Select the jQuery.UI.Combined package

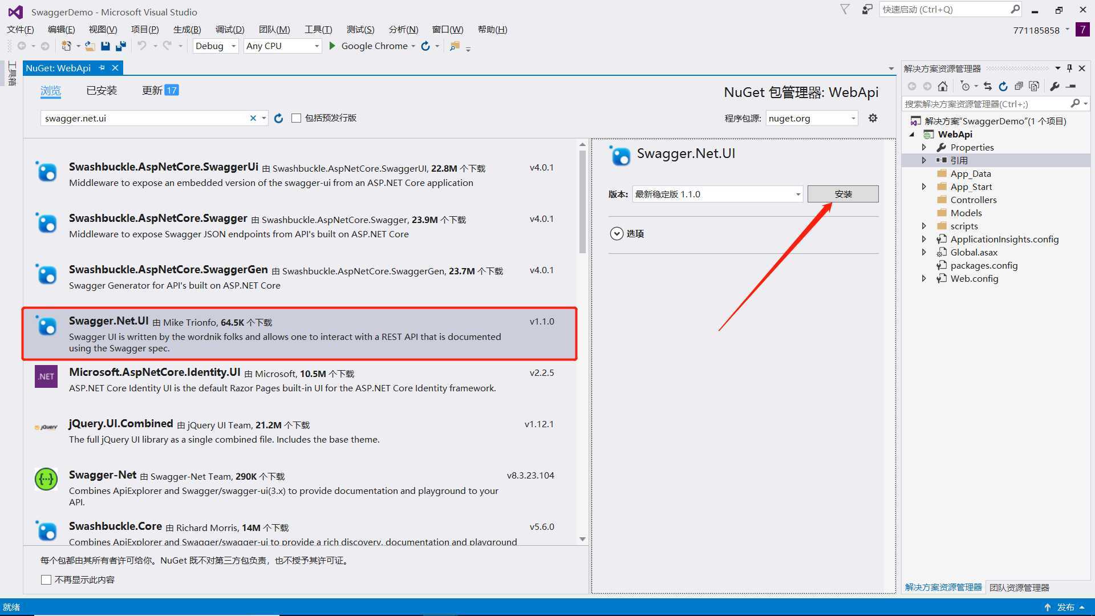coord(299,431)
